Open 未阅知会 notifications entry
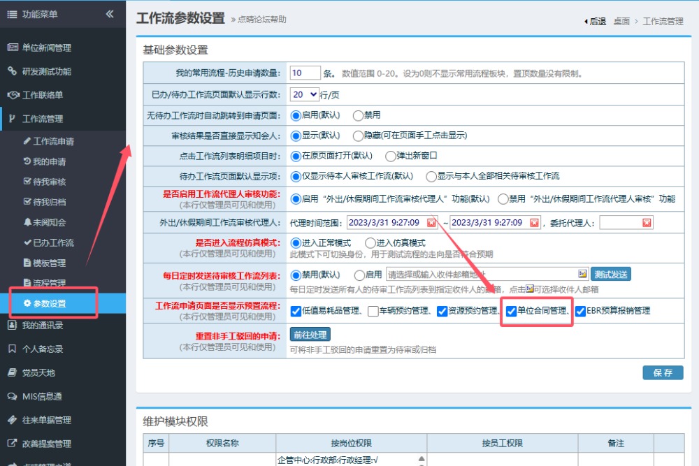The image size is (699, 466). pyautogui.click(x=49, y=222)
